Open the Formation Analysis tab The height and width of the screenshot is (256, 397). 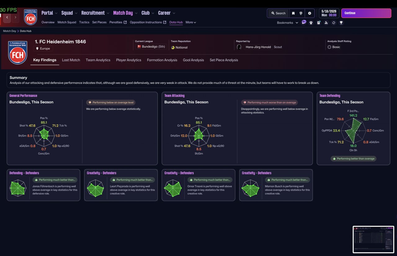[x=162, y=60]
